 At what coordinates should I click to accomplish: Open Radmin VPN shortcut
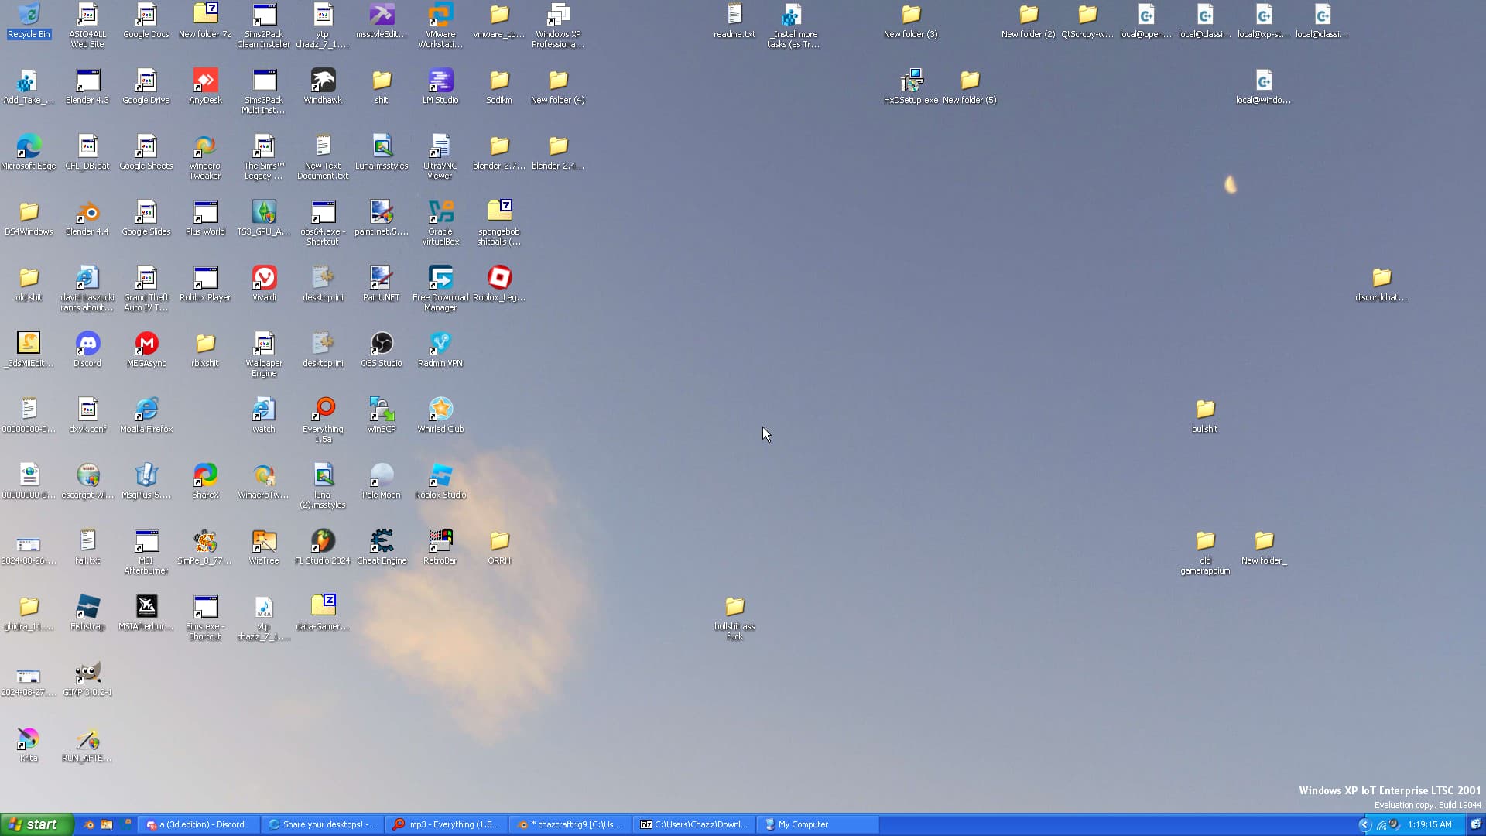point(440,350)
